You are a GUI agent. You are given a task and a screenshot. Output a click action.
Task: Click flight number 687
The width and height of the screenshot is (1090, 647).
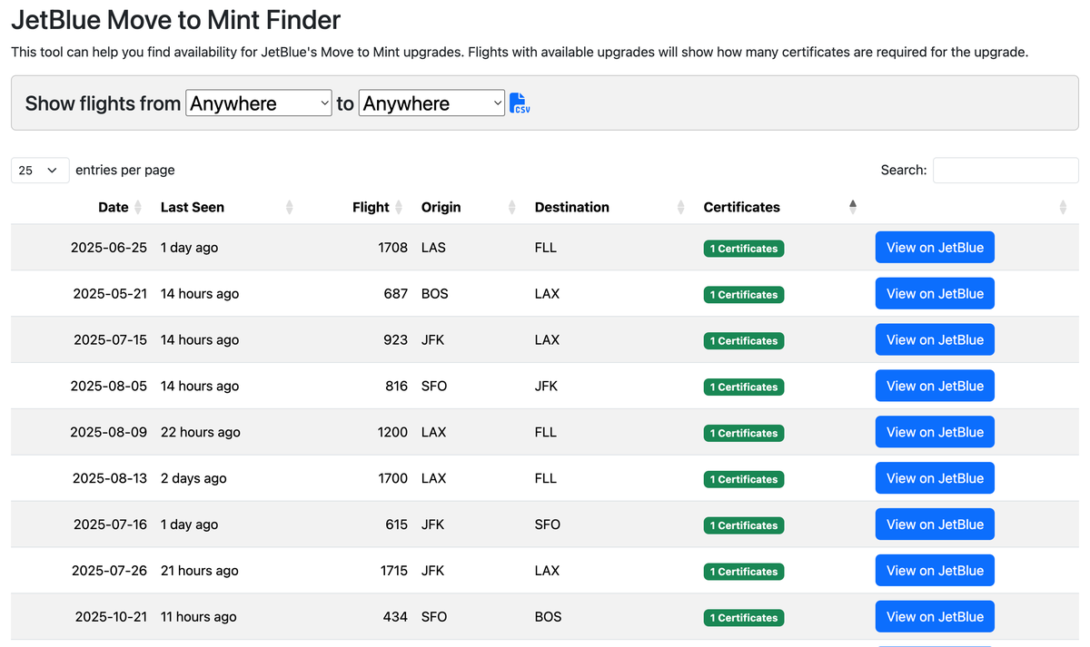coord(396,294)
